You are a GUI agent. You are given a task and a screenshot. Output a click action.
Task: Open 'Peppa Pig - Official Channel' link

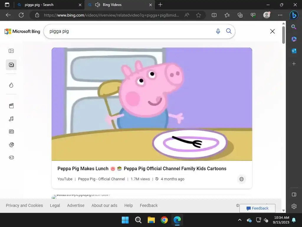tap(101, 179)
